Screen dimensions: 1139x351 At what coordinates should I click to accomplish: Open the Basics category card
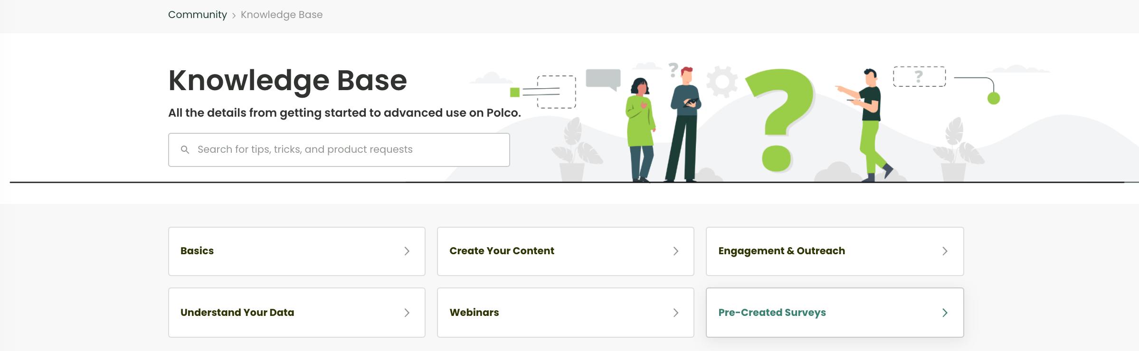coord(297,251)
